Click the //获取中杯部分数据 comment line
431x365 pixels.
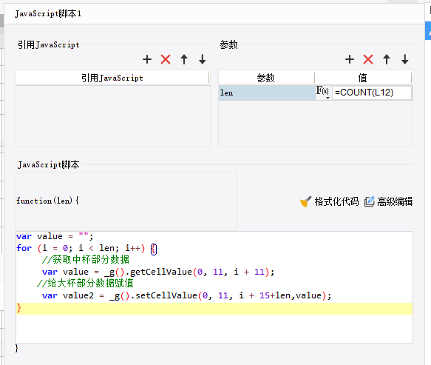86,260
